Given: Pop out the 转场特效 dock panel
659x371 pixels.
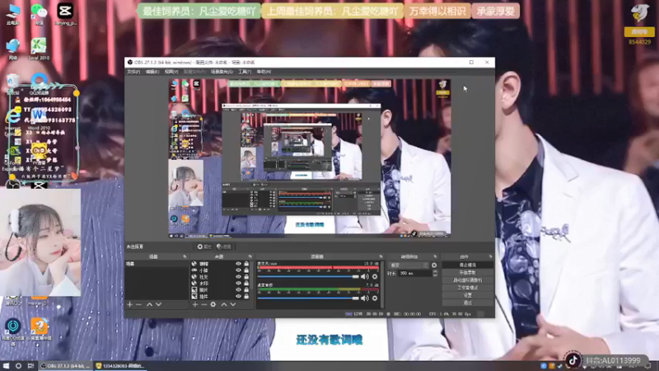Looking at the screenshot, I should pyautogui.click(x=435, y=256).
